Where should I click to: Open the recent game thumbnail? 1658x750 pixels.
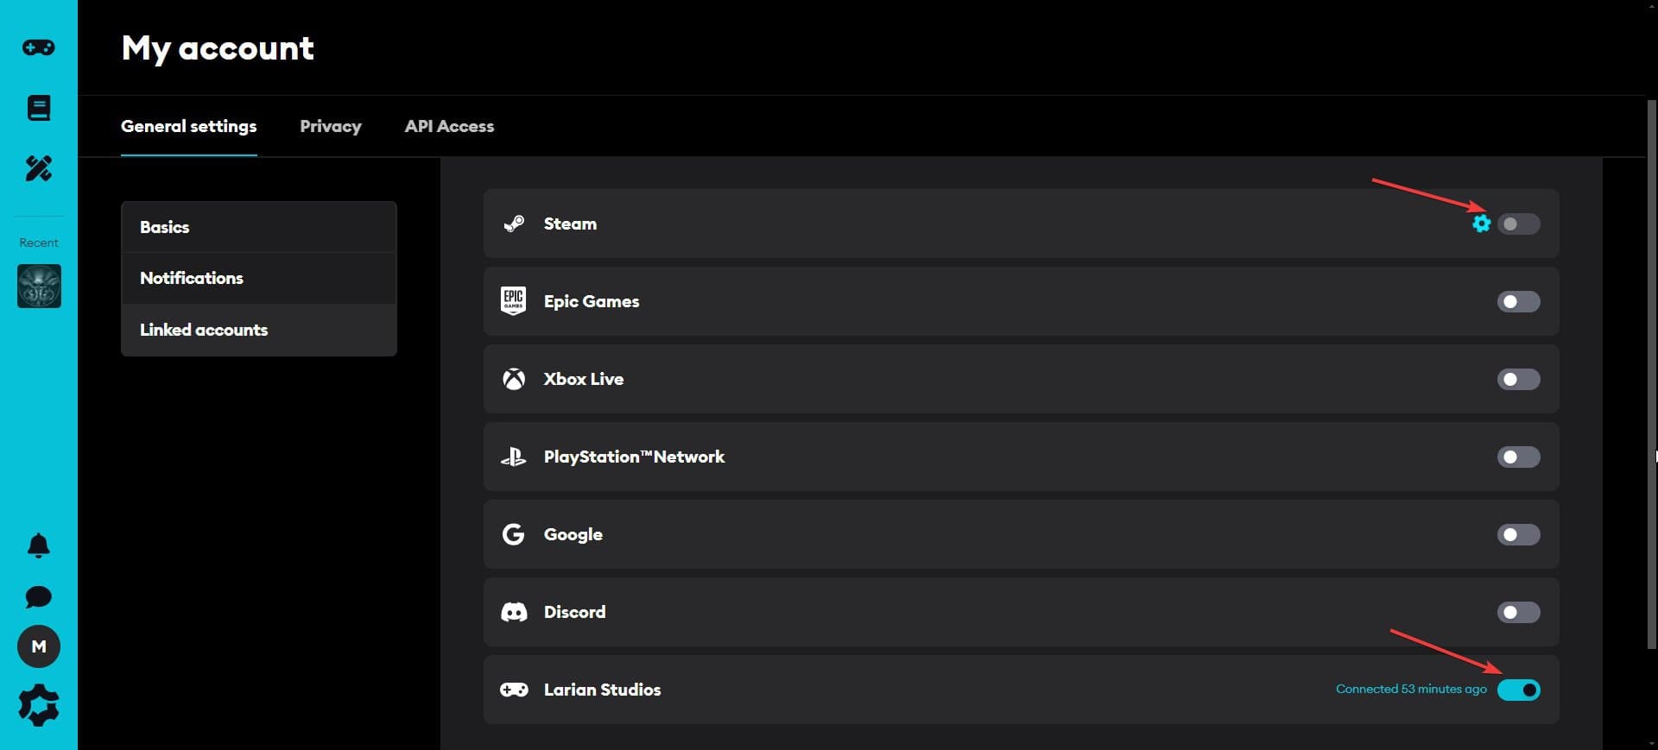(x=39, y=286)
